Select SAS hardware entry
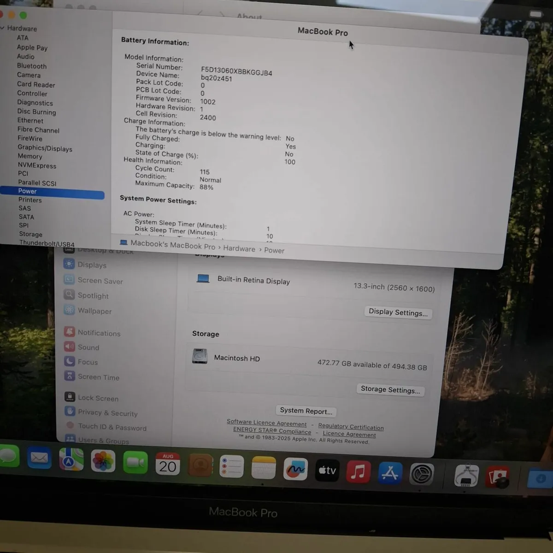553x553 pixels. click(x=25, y=208)
